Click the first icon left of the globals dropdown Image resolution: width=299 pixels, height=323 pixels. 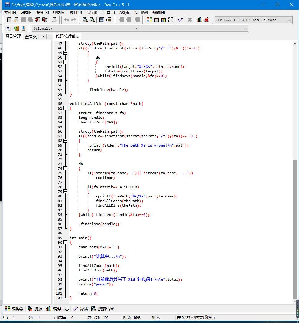coord(9,28)
